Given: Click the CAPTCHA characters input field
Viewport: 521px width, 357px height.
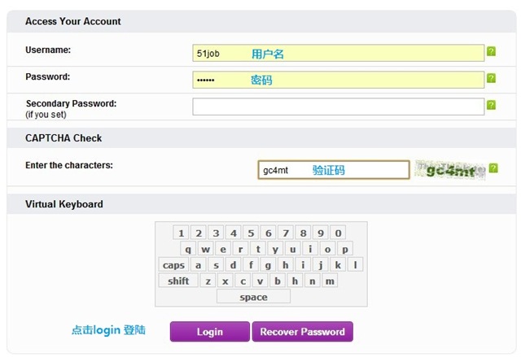Looking at the screenshot, I should tap(333, 170).
